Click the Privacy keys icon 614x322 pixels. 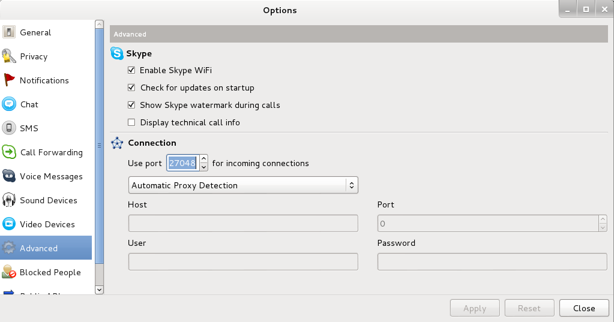click(8, 56)
